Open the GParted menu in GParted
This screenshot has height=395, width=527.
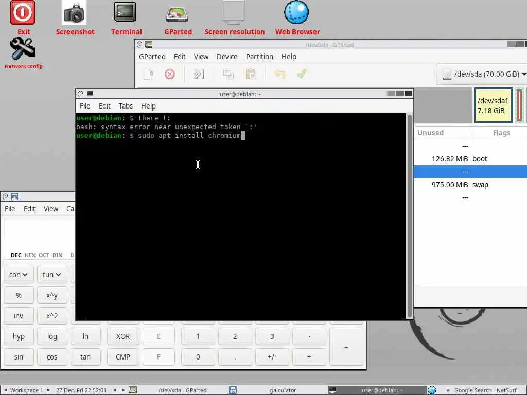(x=152, y=57)
